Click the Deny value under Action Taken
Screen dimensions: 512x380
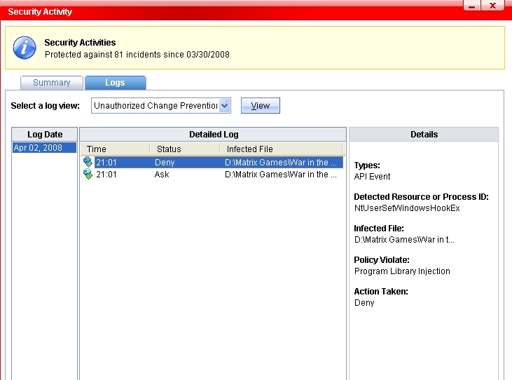[364, 303]
